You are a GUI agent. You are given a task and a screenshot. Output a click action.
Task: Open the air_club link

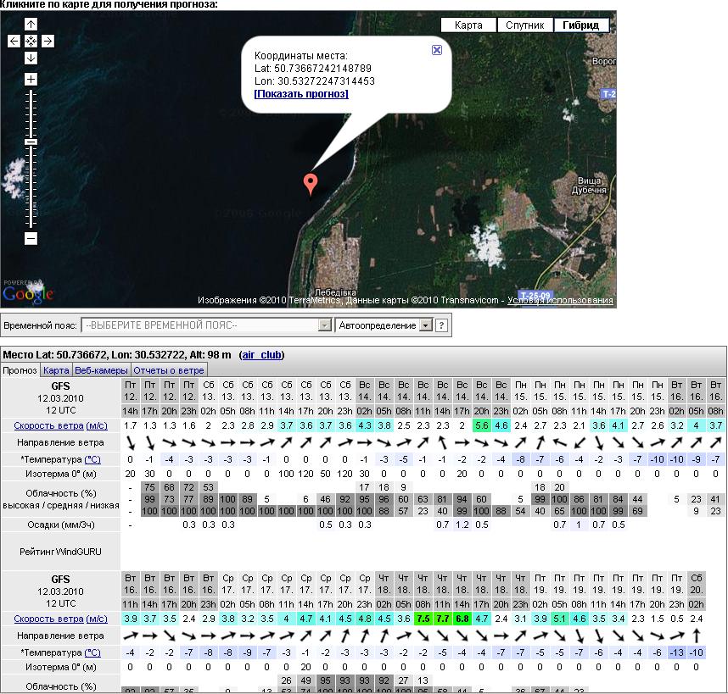261,354
